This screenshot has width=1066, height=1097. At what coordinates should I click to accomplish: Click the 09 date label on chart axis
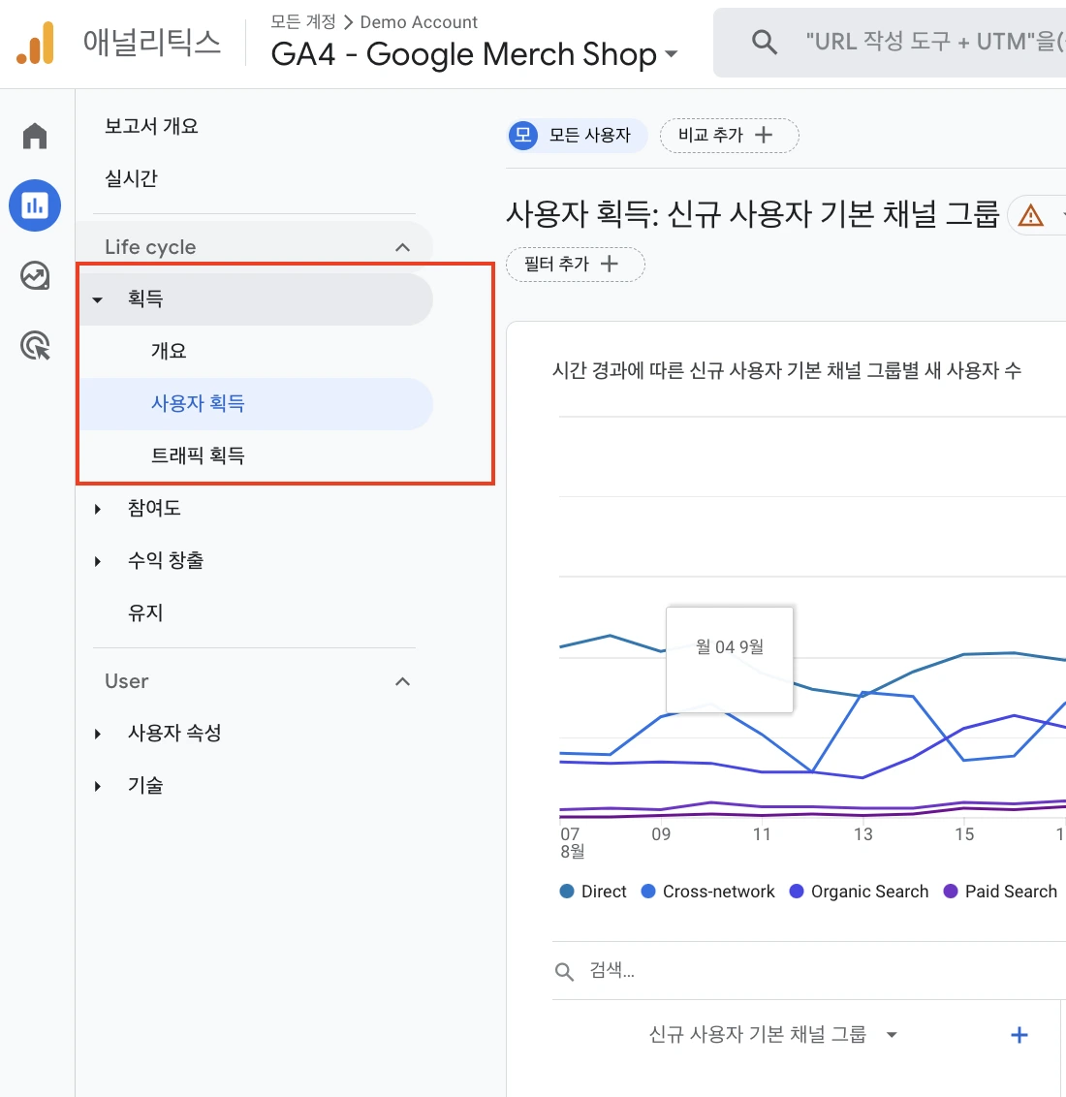coord(660,834)
